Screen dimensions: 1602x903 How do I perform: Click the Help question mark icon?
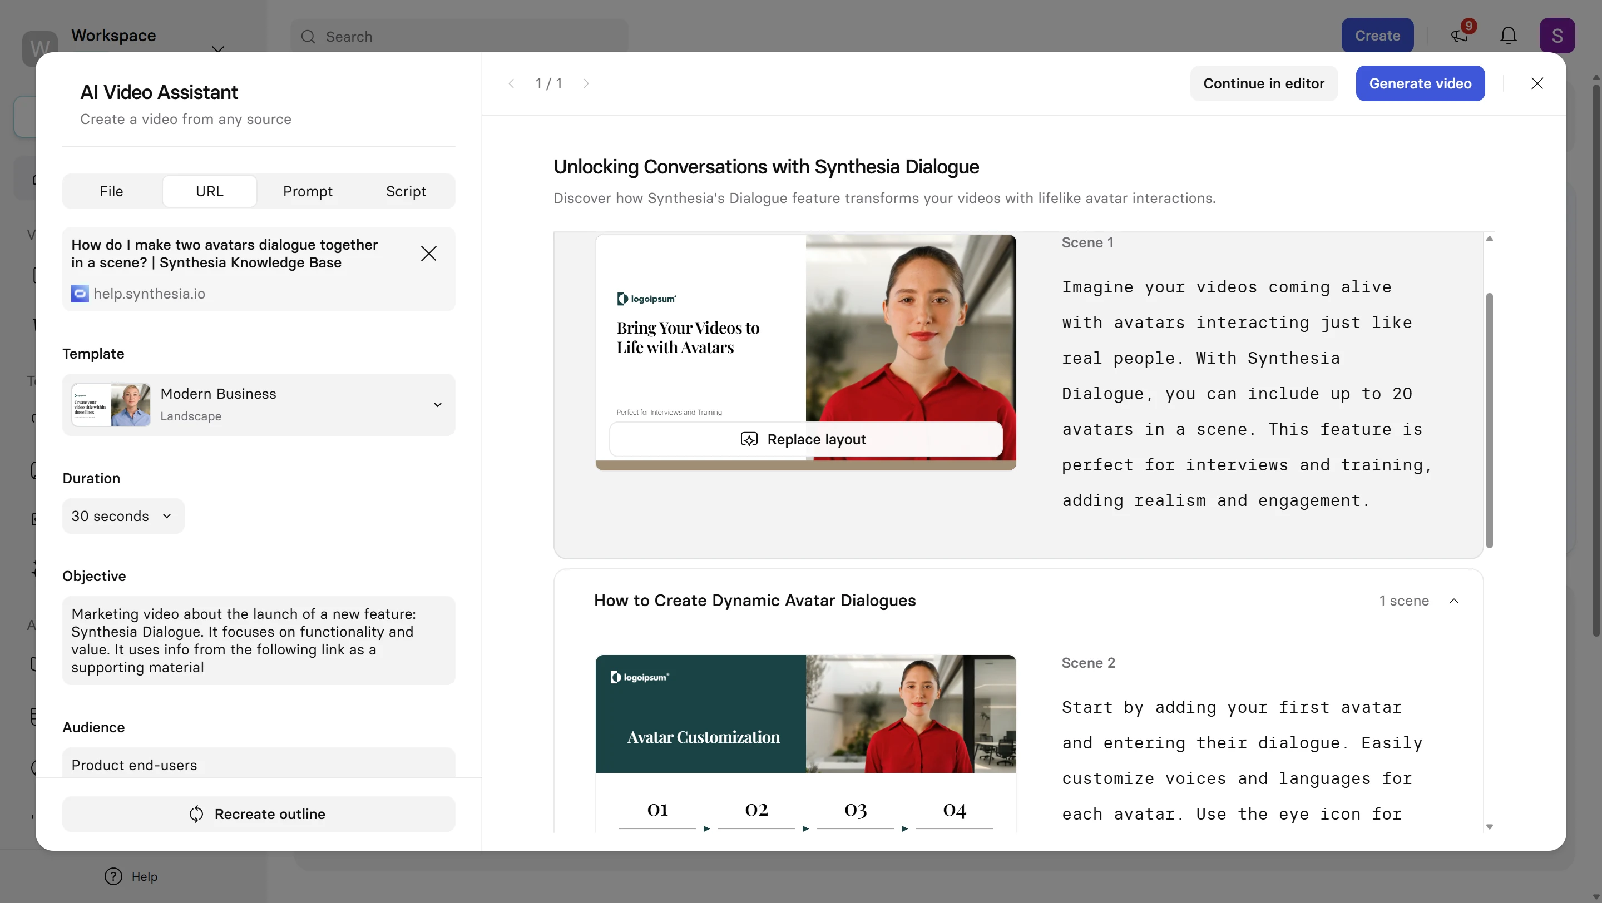(x=113, y=876)
